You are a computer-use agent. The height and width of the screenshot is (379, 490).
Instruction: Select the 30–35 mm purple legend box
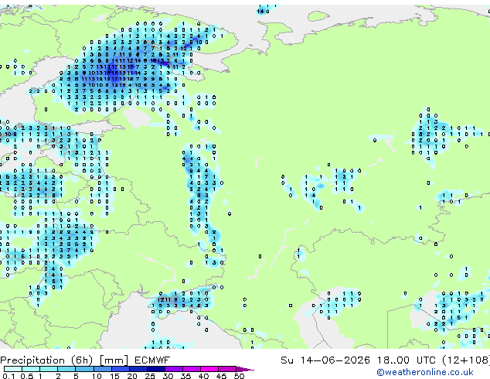tap(173, 369)
